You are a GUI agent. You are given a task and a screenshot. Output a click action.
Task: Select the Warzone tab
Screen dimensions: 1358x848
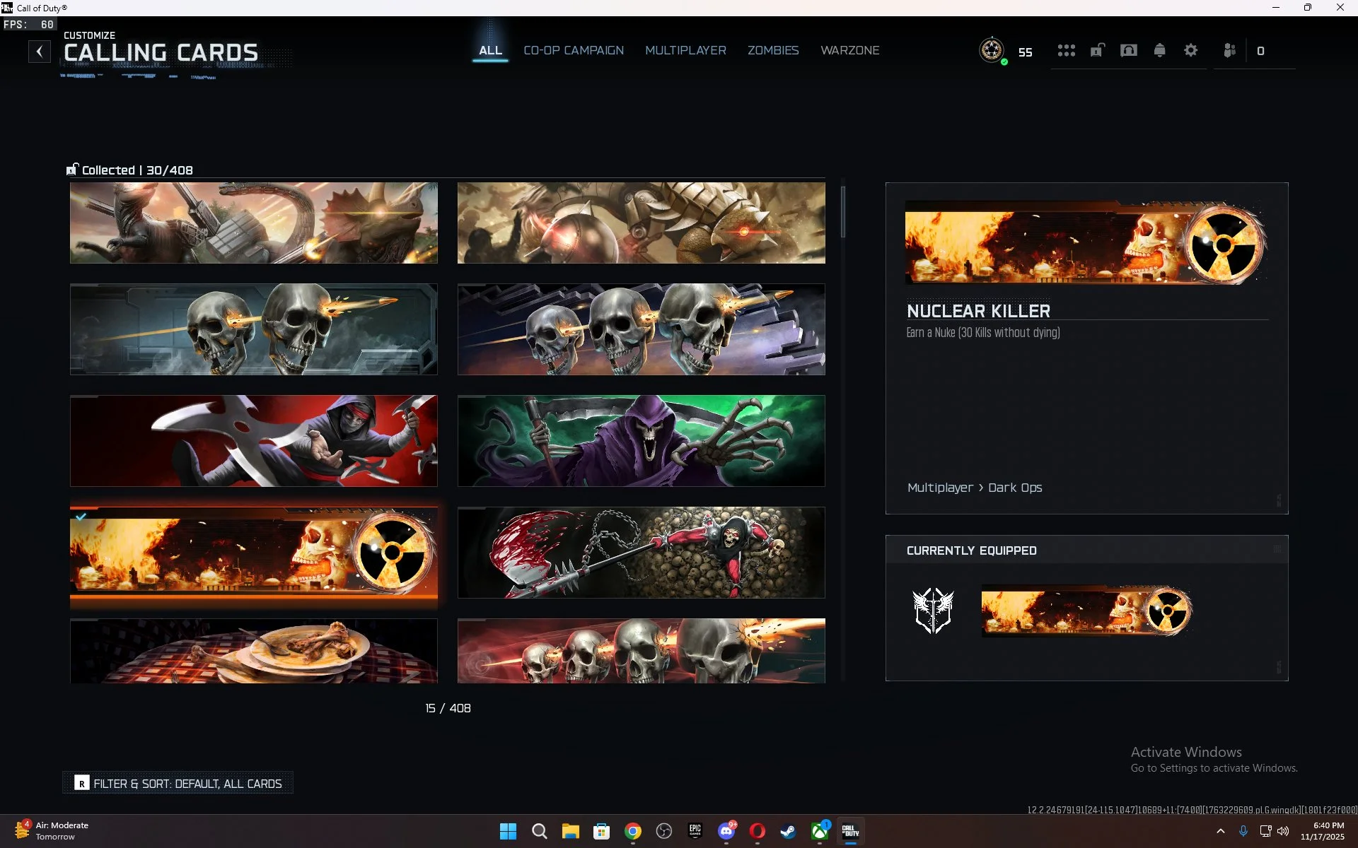pyautogui.click(x=849, y=51)
